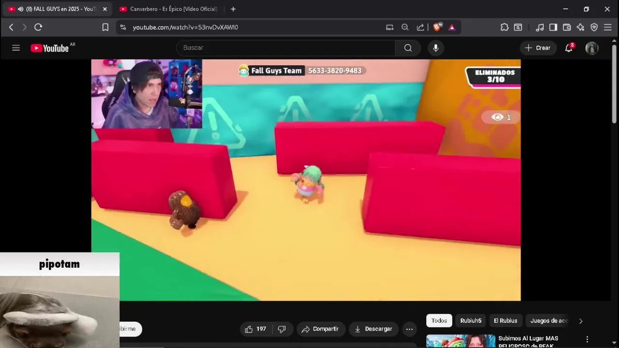Open Leo AI sparkle icon

[x=580, y=27]
